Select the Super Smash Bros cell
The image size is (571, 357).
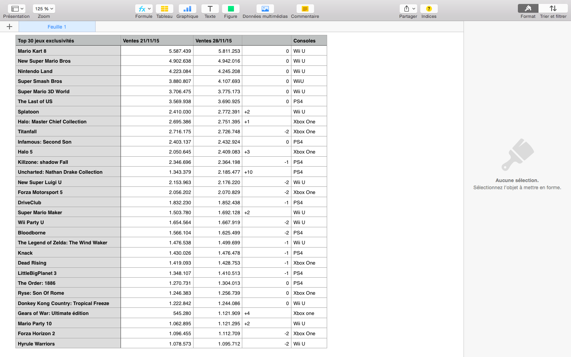coord(68,81)
